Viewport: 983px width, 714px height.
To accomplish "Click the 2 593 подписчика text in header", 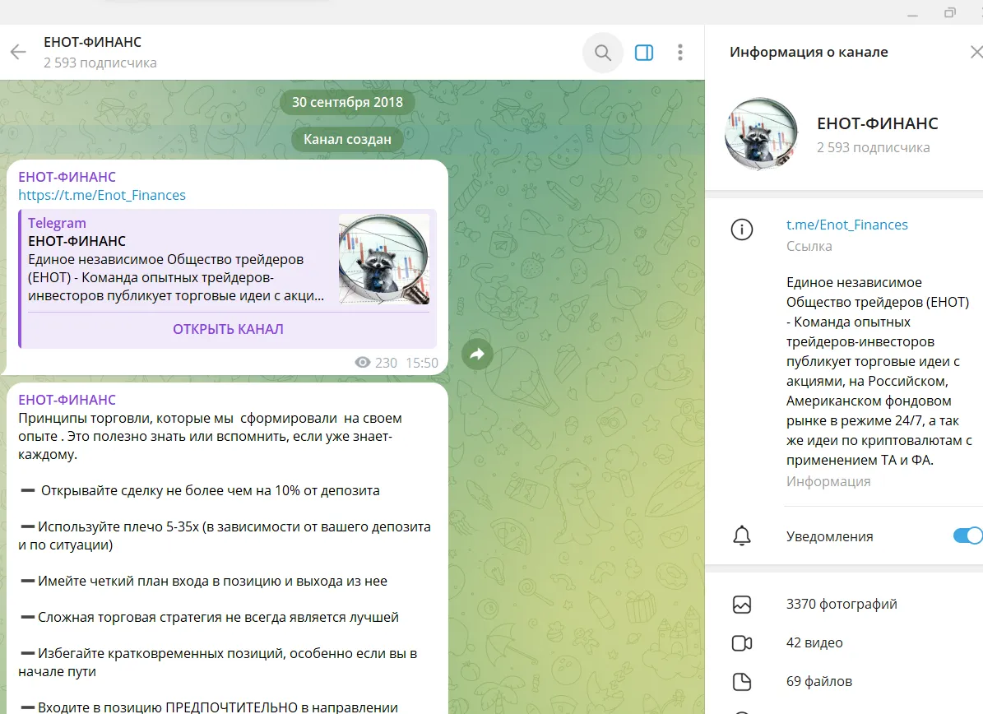I will [100, 63].
